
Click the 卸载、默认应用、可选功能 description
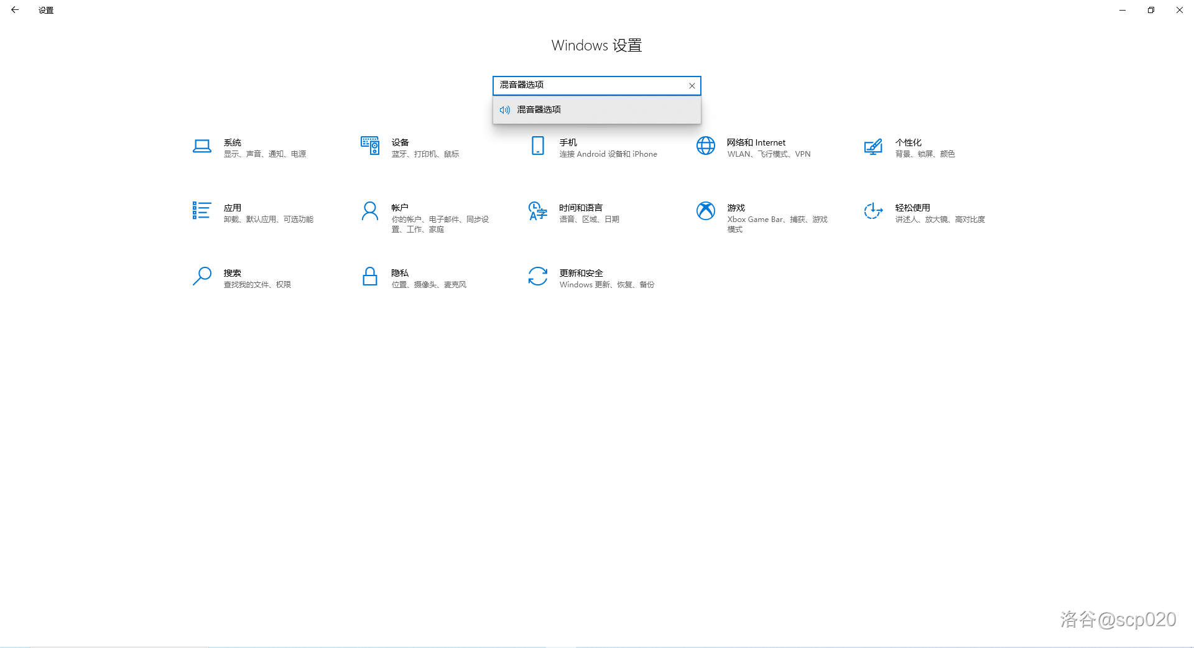(269, 220)
